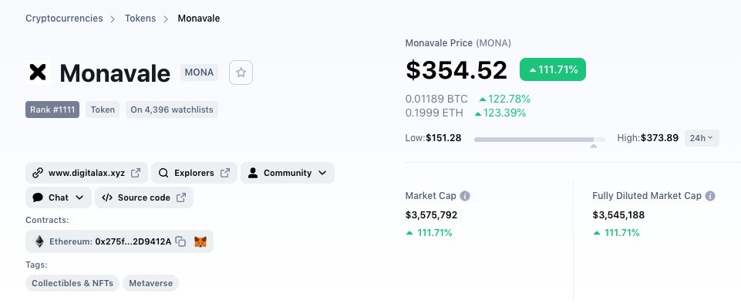Click the price range triangle marker
Screen dimensions: 741x307
tap(594, 146)
